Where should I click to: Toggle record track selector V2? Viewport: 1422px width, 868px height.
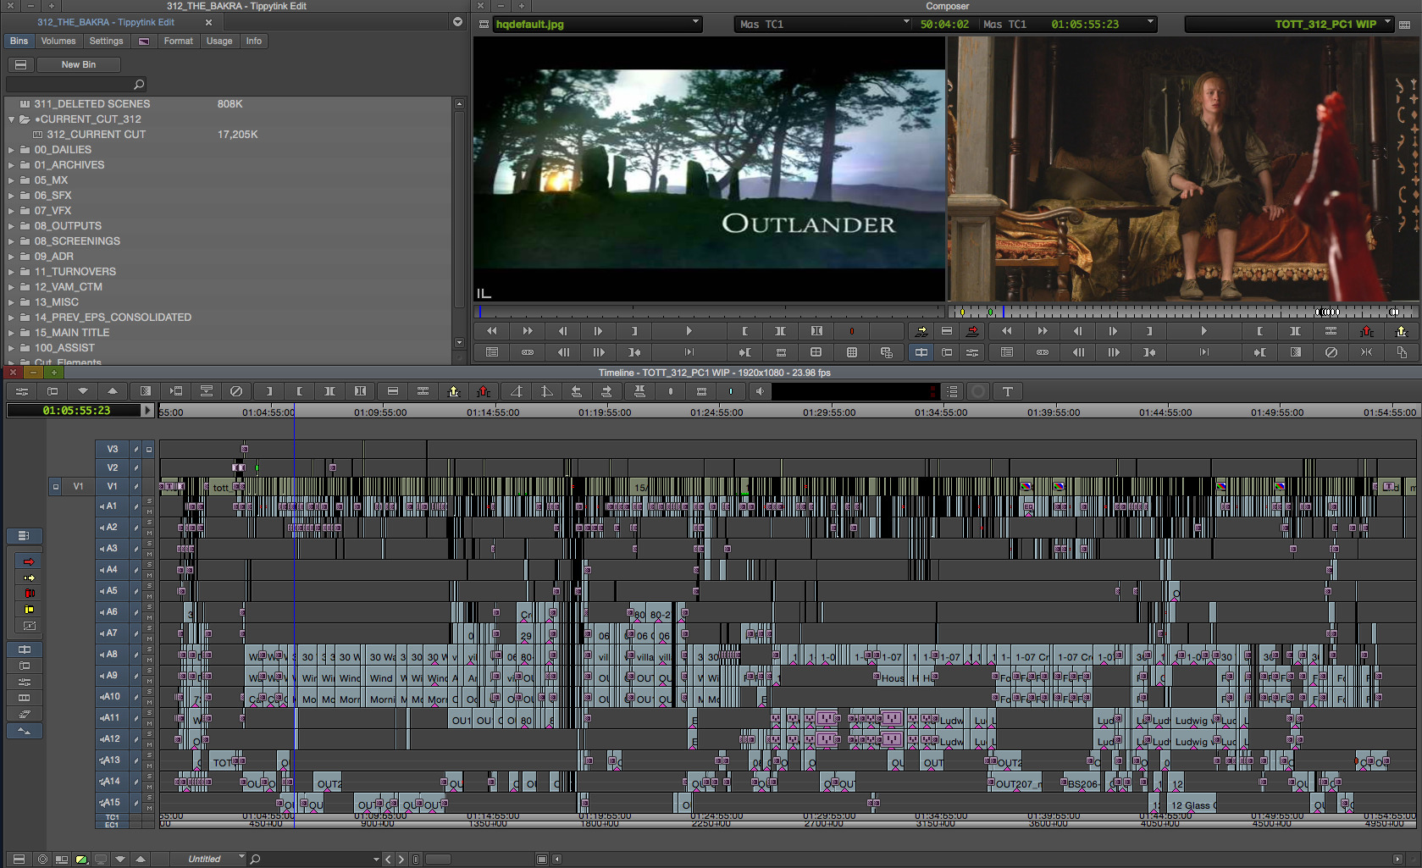pyautogui.click(x=112, y=467)
